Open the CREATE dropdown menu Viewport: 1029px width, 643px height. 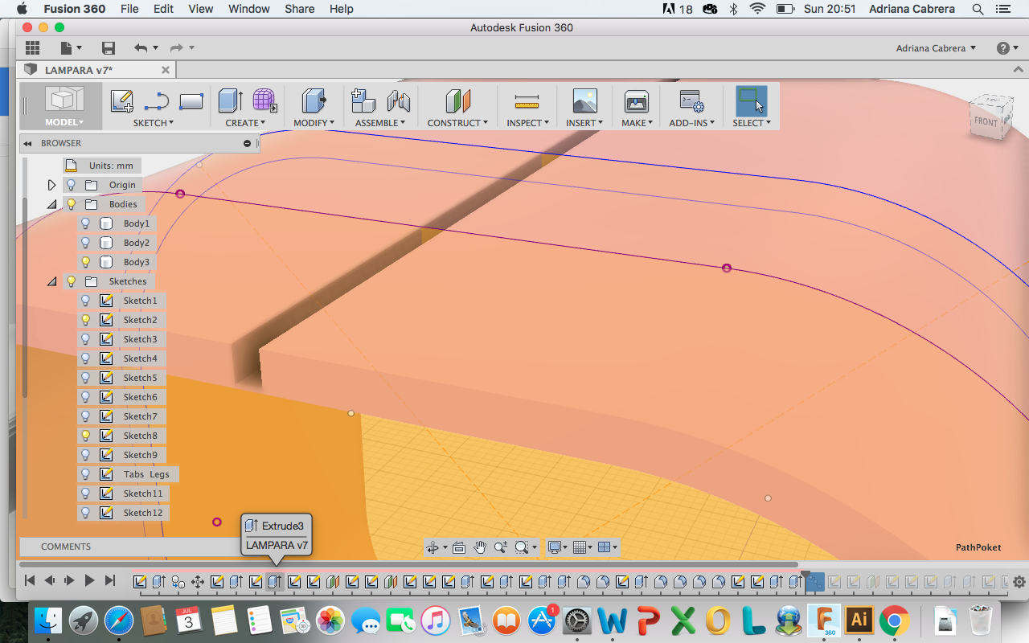tap(245, 123)
